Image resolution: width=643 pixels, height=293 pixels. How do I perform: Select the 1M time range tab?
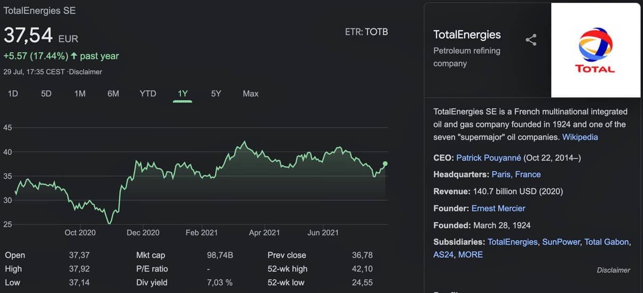[x=80, y=94]
